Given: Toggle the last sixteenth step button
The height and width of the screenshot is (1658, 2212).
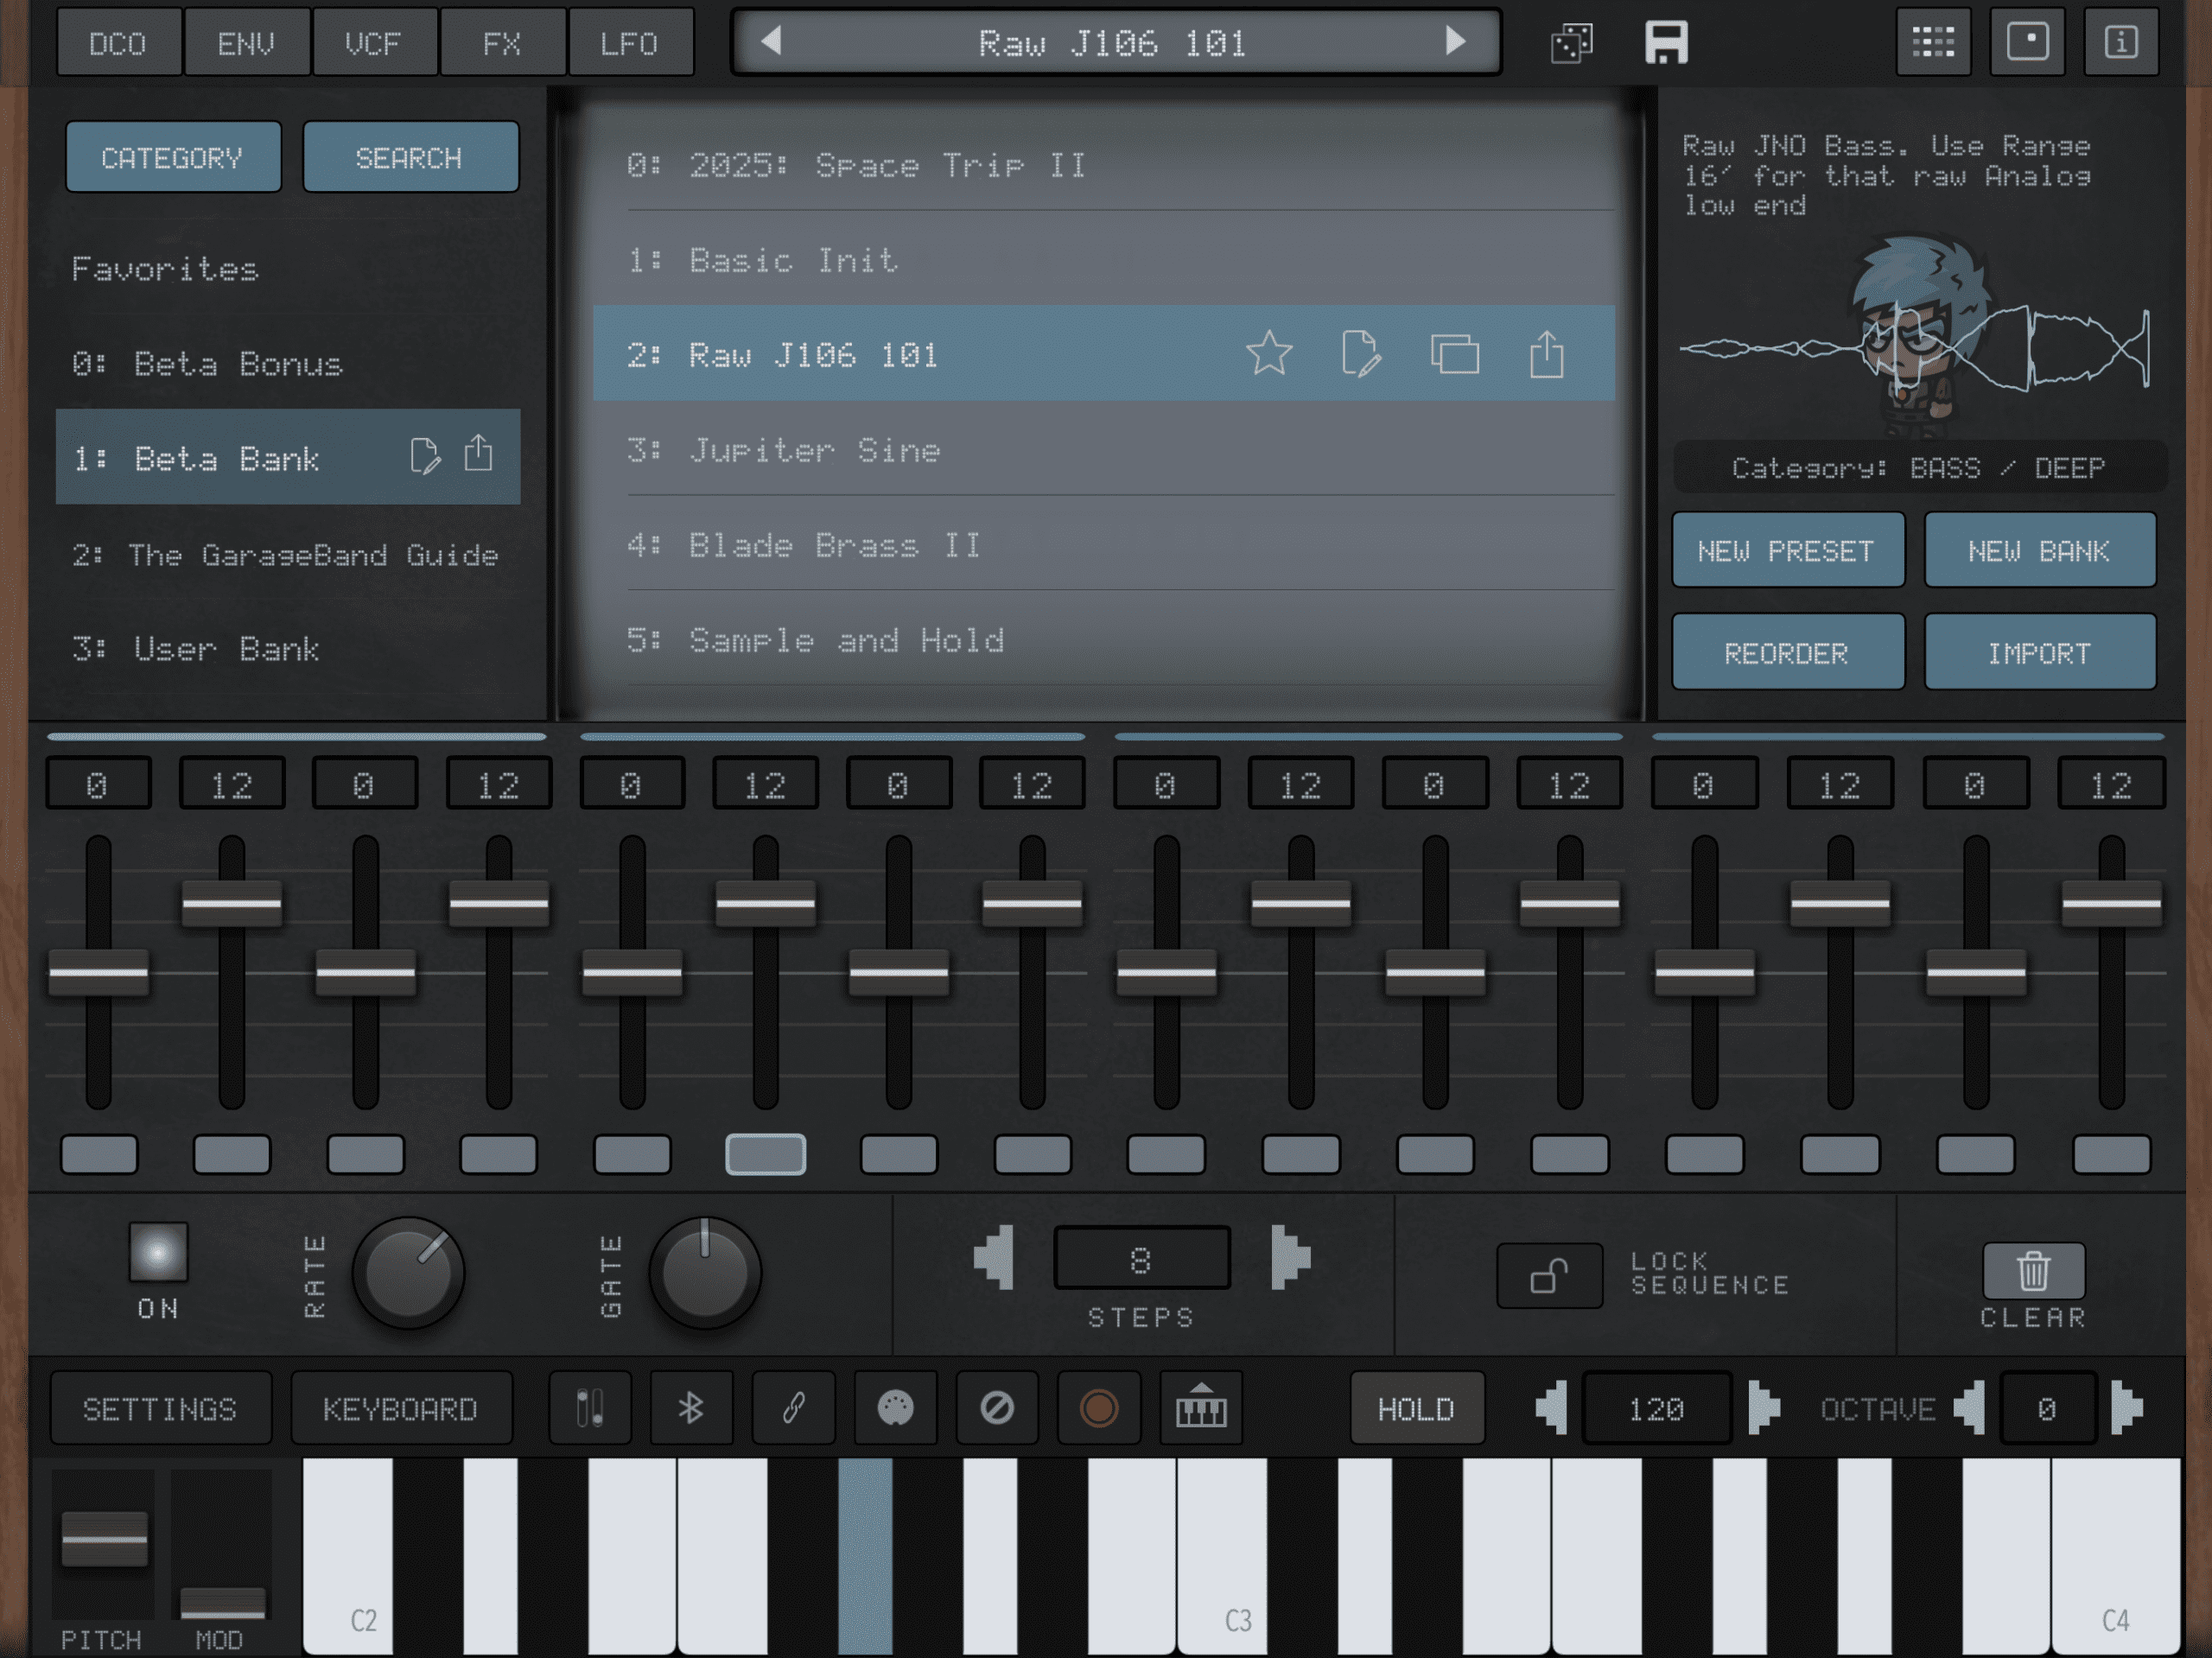Looking at the screenshot, I should coord(2111,1154).
